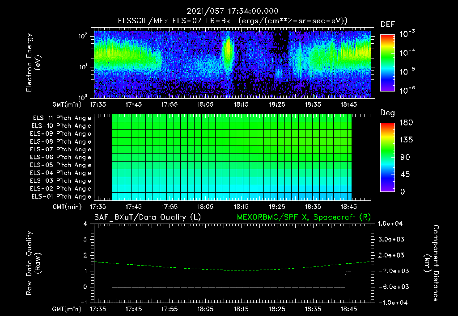The height and width of the screenshot is (316, 458).
Task: Click the GMT(min) label under the bottom plot
Action: [67, 309]
